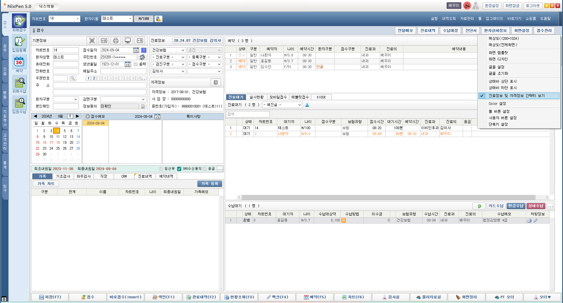
Task: Click the 가족 등록 button
Action: pos(210,184)
